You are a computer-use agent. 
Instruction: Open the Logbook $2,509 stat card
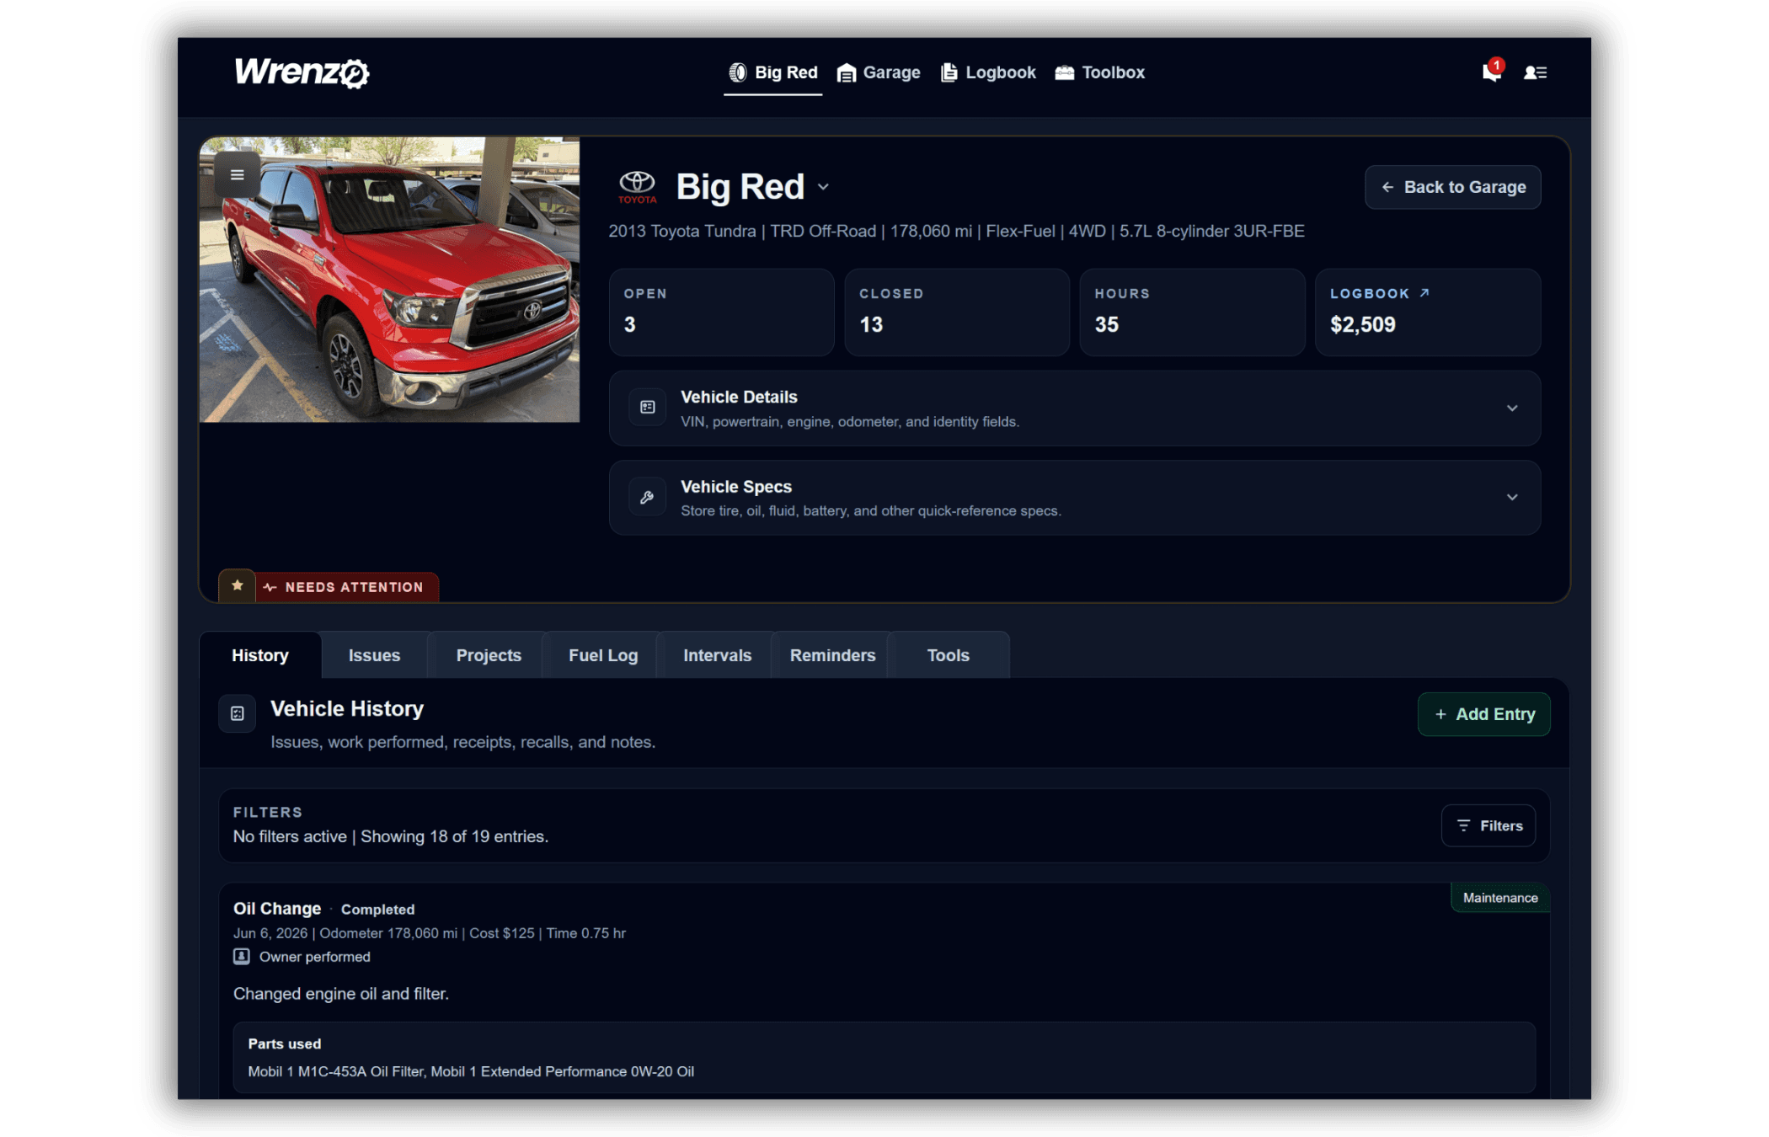coord(1428,312)
